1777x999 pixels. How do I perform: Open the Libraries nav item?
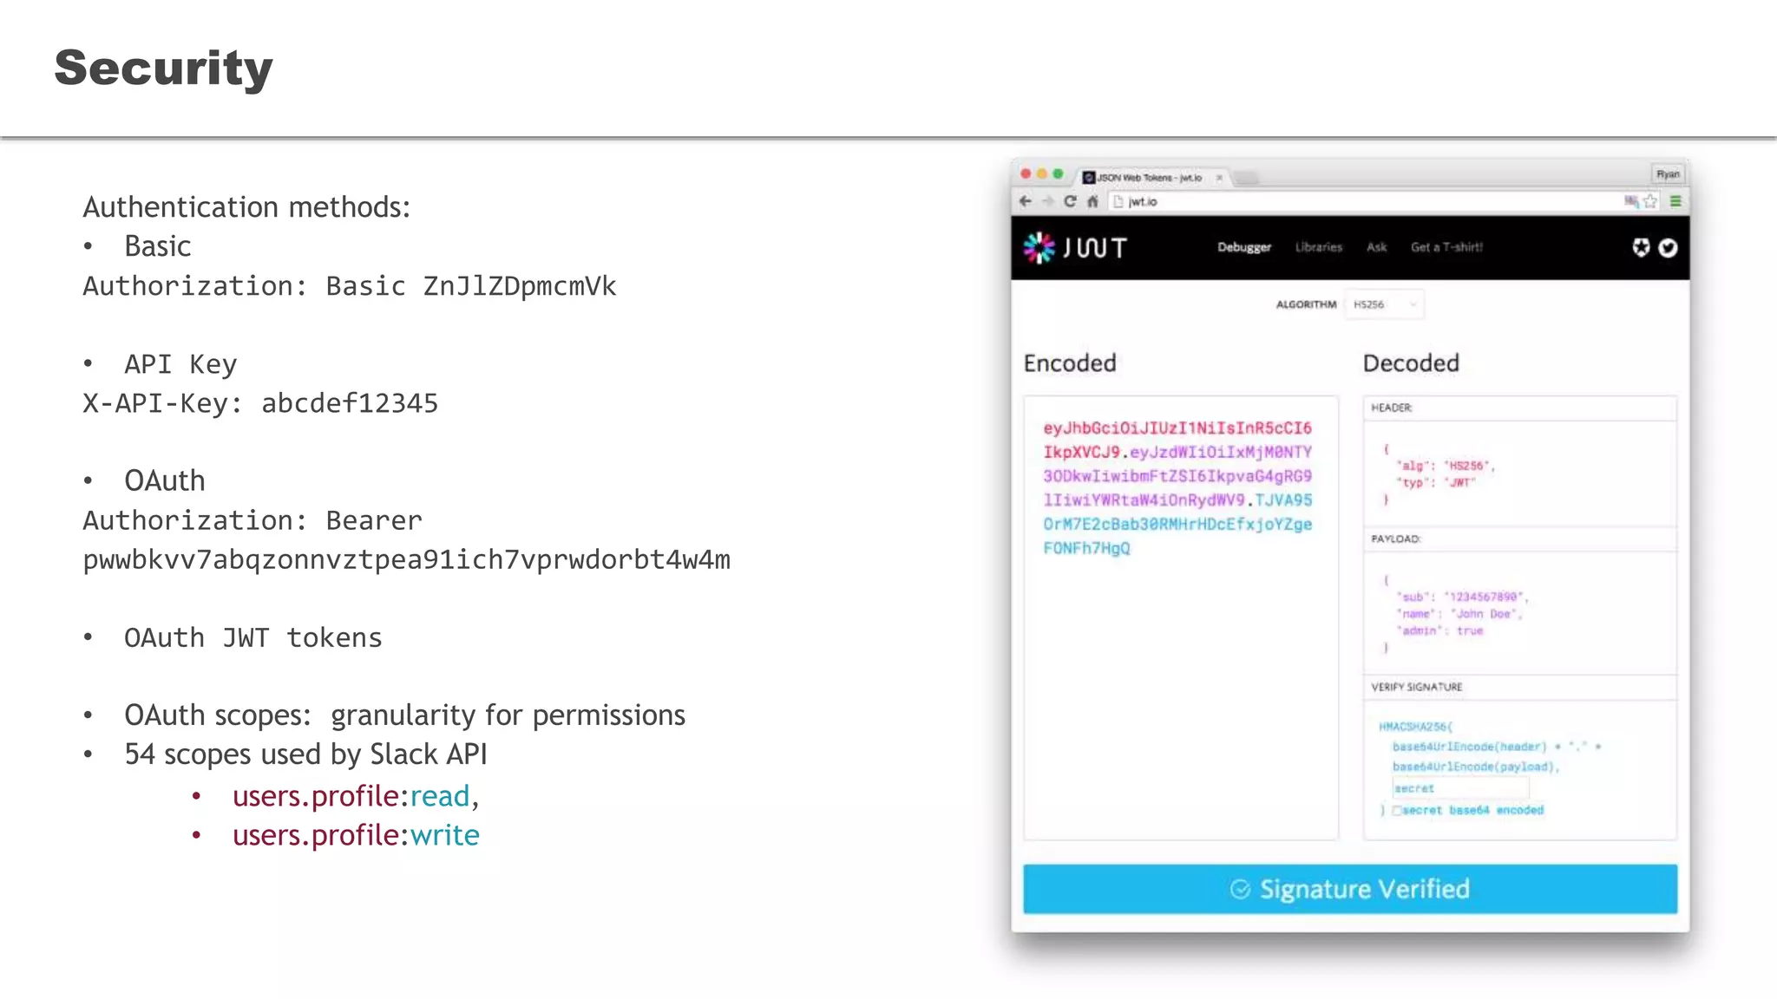pos(1318,247)
